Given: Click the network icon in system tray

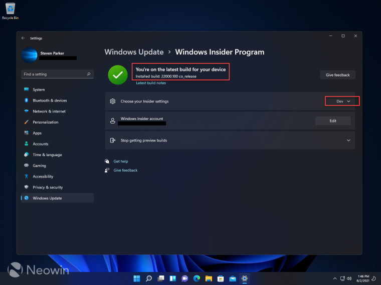Looking at the screenshot, I should pyautogui.click(x=342, y=278).
